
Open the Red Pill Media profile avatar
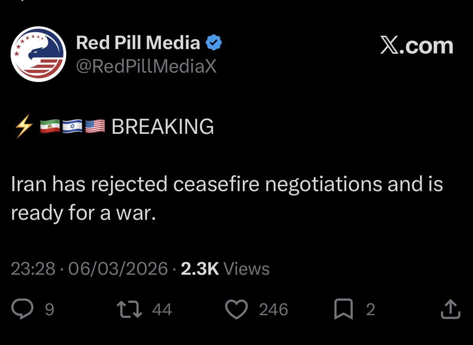(38, 54)
